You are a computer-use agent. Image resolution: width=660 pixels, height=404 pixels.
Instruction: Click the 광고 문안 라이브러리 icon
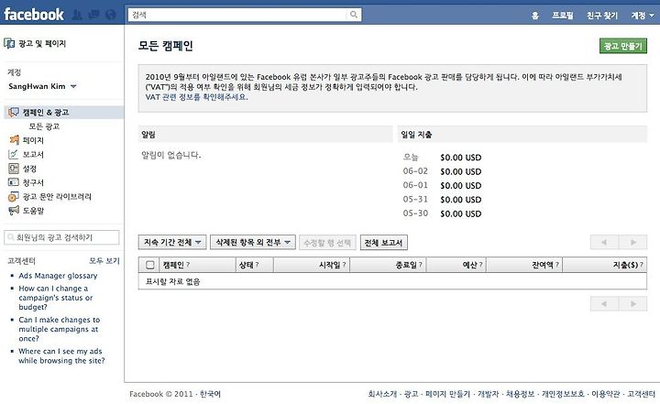coord(14,197)
